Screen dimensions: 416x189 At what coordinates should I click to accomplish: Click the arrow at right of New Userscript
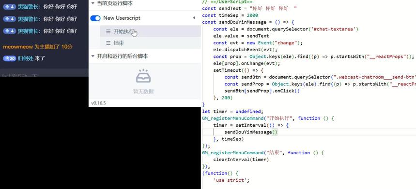click(194, 18)
